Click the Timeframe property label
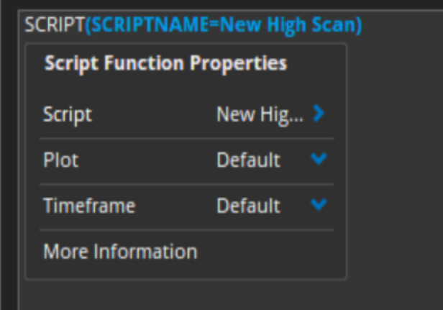Image resolution: width=443 pixels, height=310 pixels. click(x=89, y=206)
